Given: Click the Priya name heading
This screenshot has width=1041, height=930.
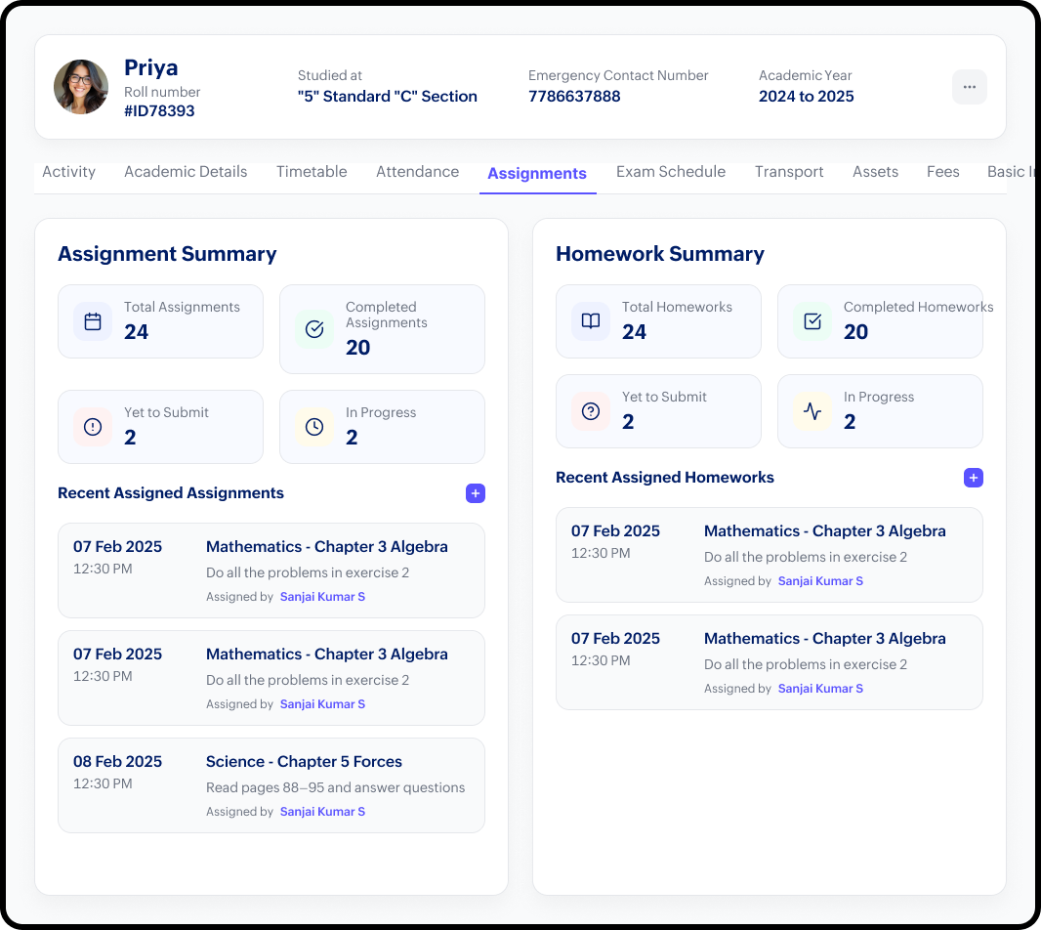Looking at the screenshot, I should [150, 67].
